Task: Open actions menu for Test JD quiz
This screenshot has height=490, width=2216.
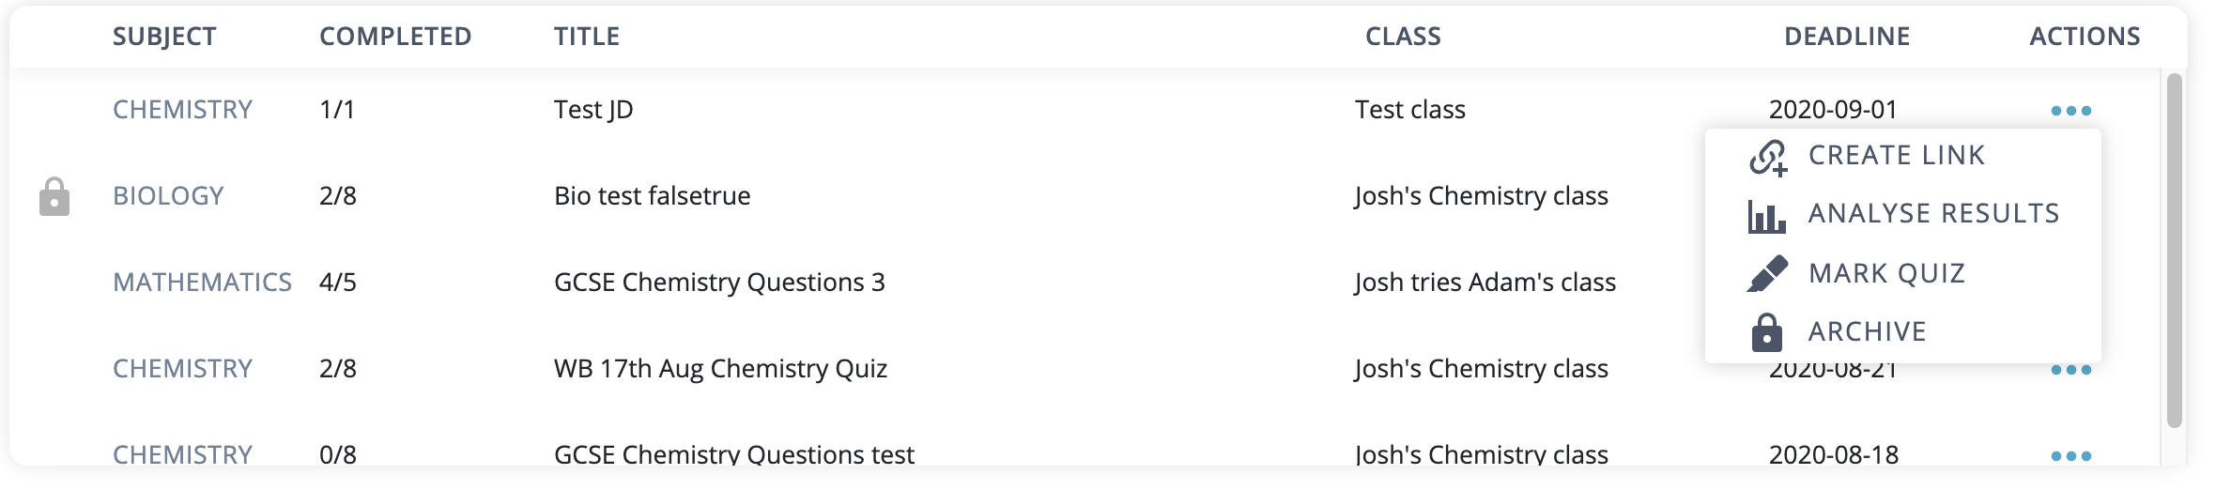Action: click(2070, 111)
